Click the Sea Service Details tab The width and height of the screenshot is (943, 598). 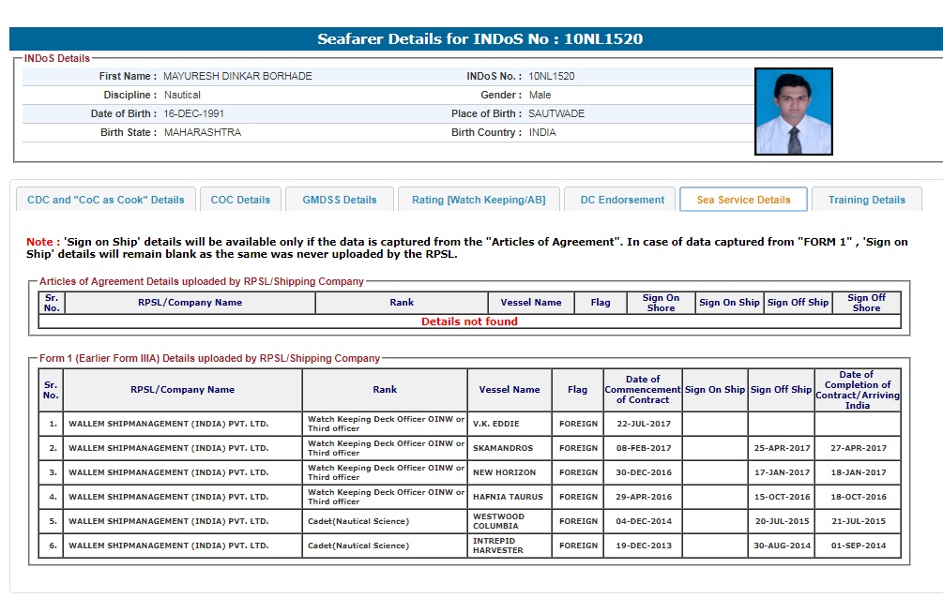(743, 200)
